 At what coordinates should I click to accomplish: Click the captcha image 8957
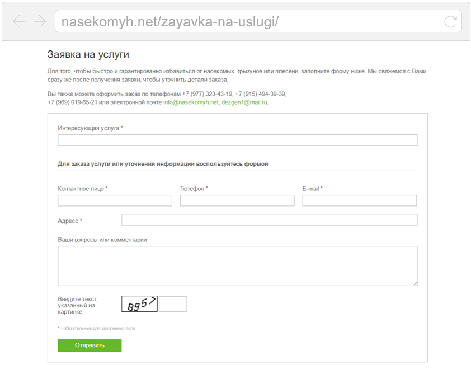pyautogui.click(x=139, y=304)
